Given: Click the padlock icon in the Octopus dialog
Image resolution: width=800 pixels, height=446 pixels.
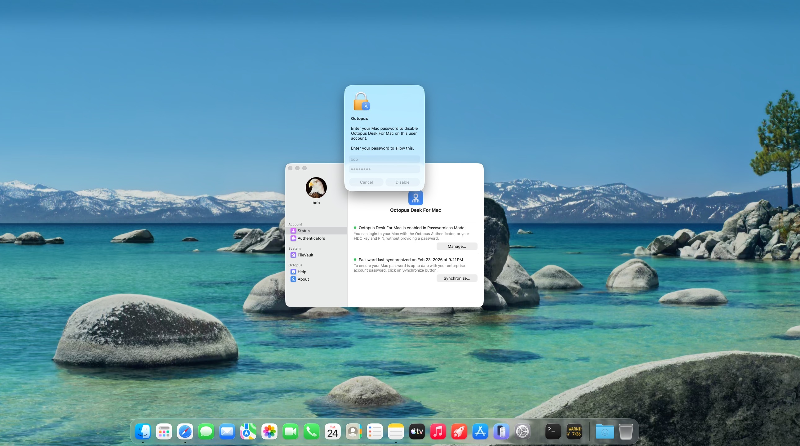Looking at the screenshot, I should coord(362,101).
